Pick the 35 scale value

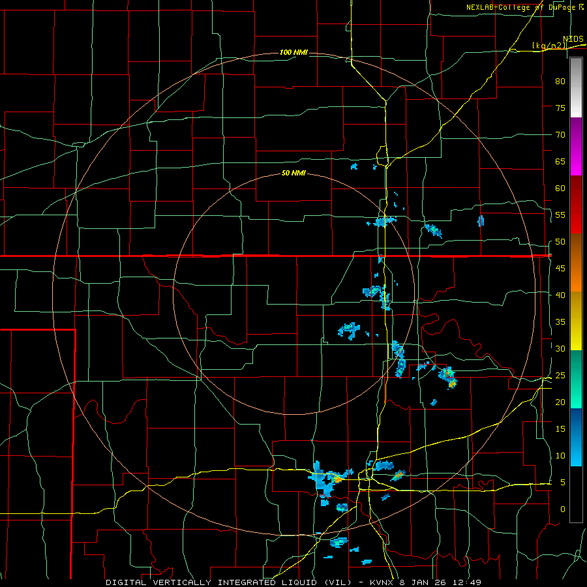point(560,322)
